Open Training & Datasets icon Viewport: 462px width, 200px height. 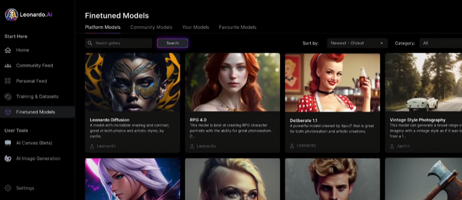[x=8, y=97]
